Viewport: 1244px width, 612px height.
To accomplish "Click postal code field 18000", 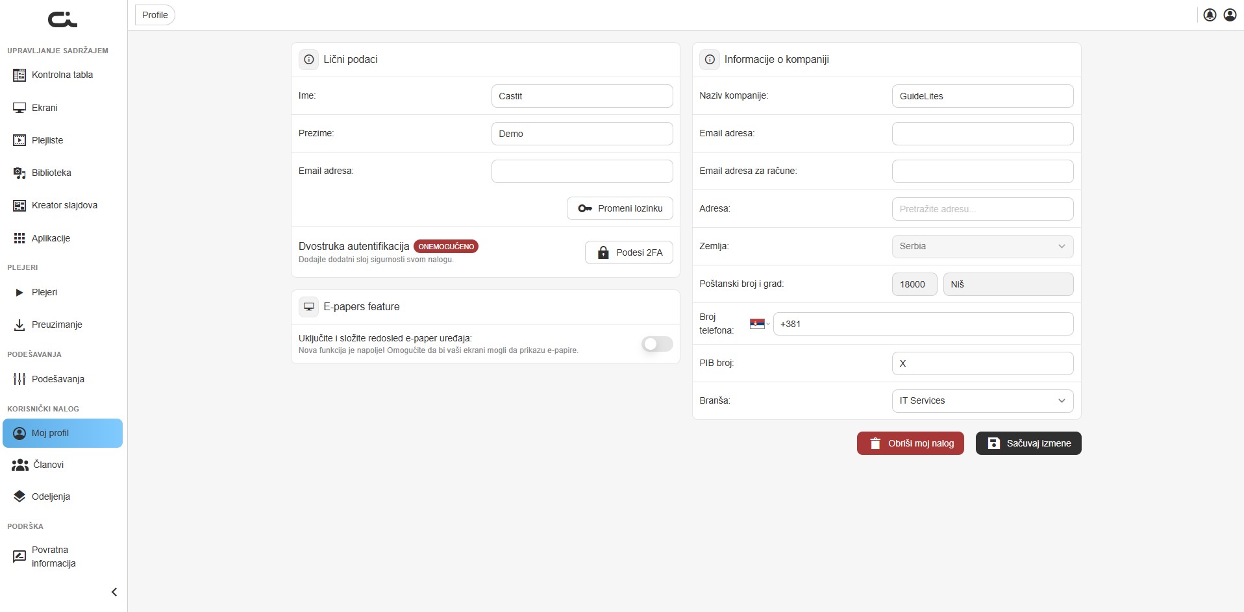I will [914, 284].
